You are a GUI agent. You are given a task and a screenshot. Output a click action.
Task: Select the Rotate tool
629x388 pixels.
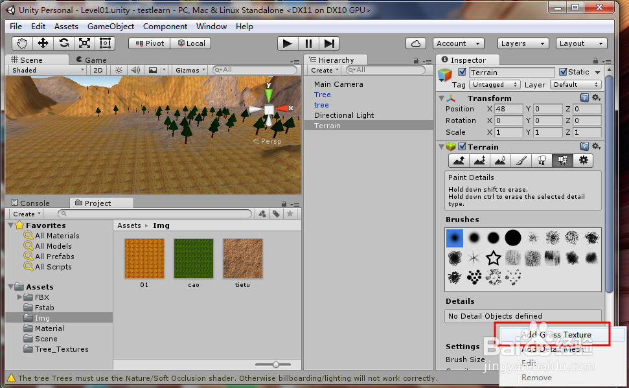tap(63, 43)
